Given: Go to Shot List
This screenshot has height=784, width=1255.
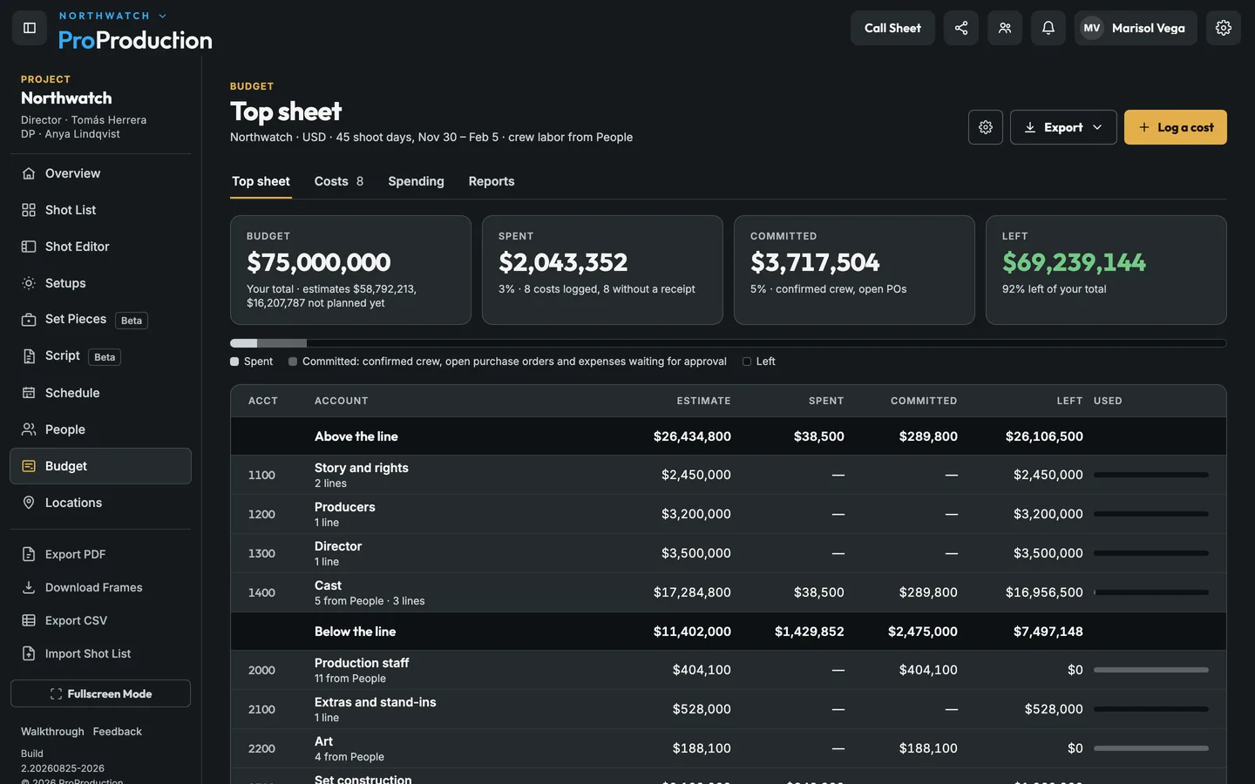Looking at the screenshot, I should pos(100,210).
